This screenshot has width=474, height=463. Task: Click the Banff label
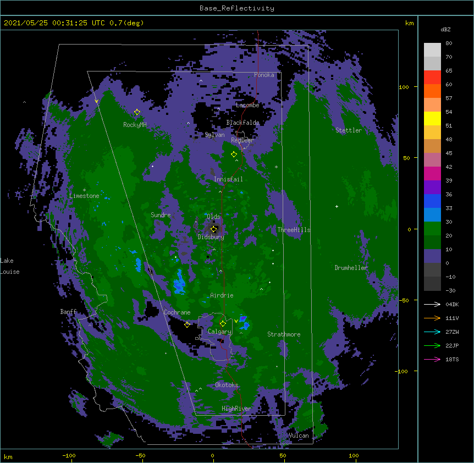pos(68,312)
